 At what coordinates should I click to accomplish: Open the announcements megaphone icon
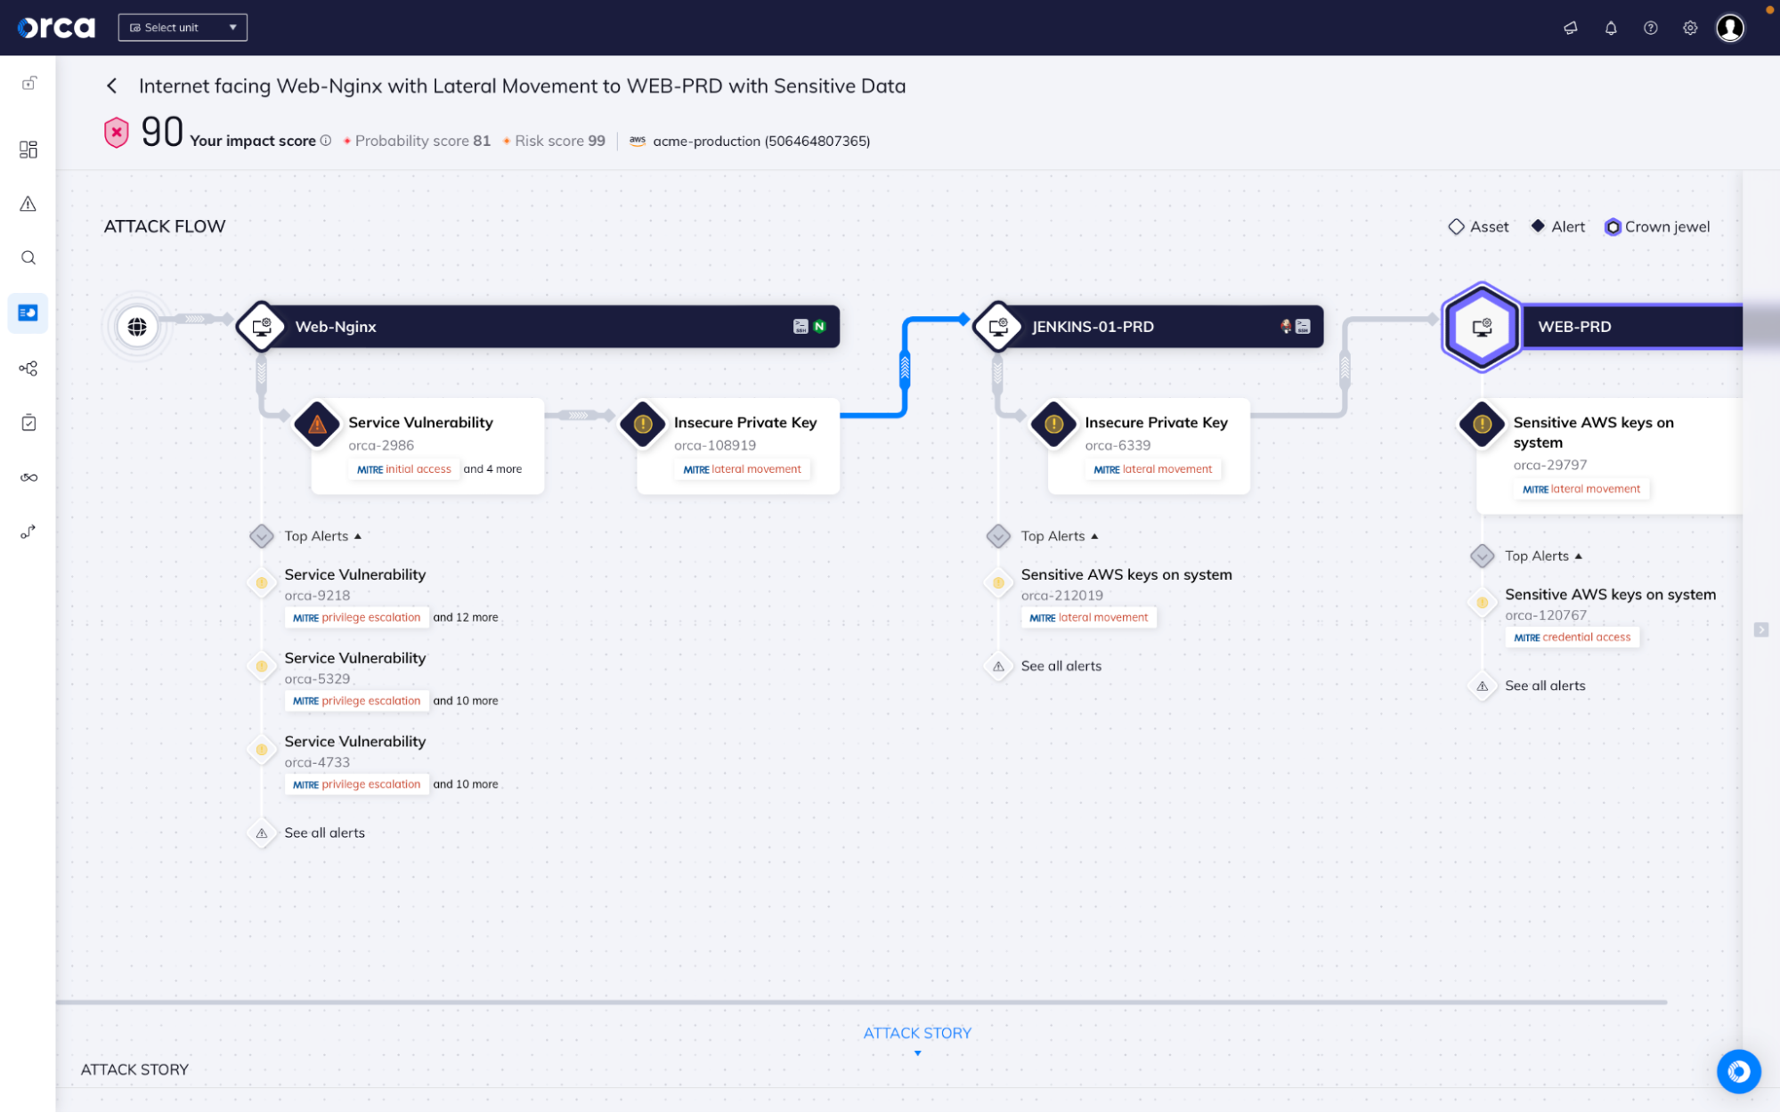click(x=1569, y=28)
